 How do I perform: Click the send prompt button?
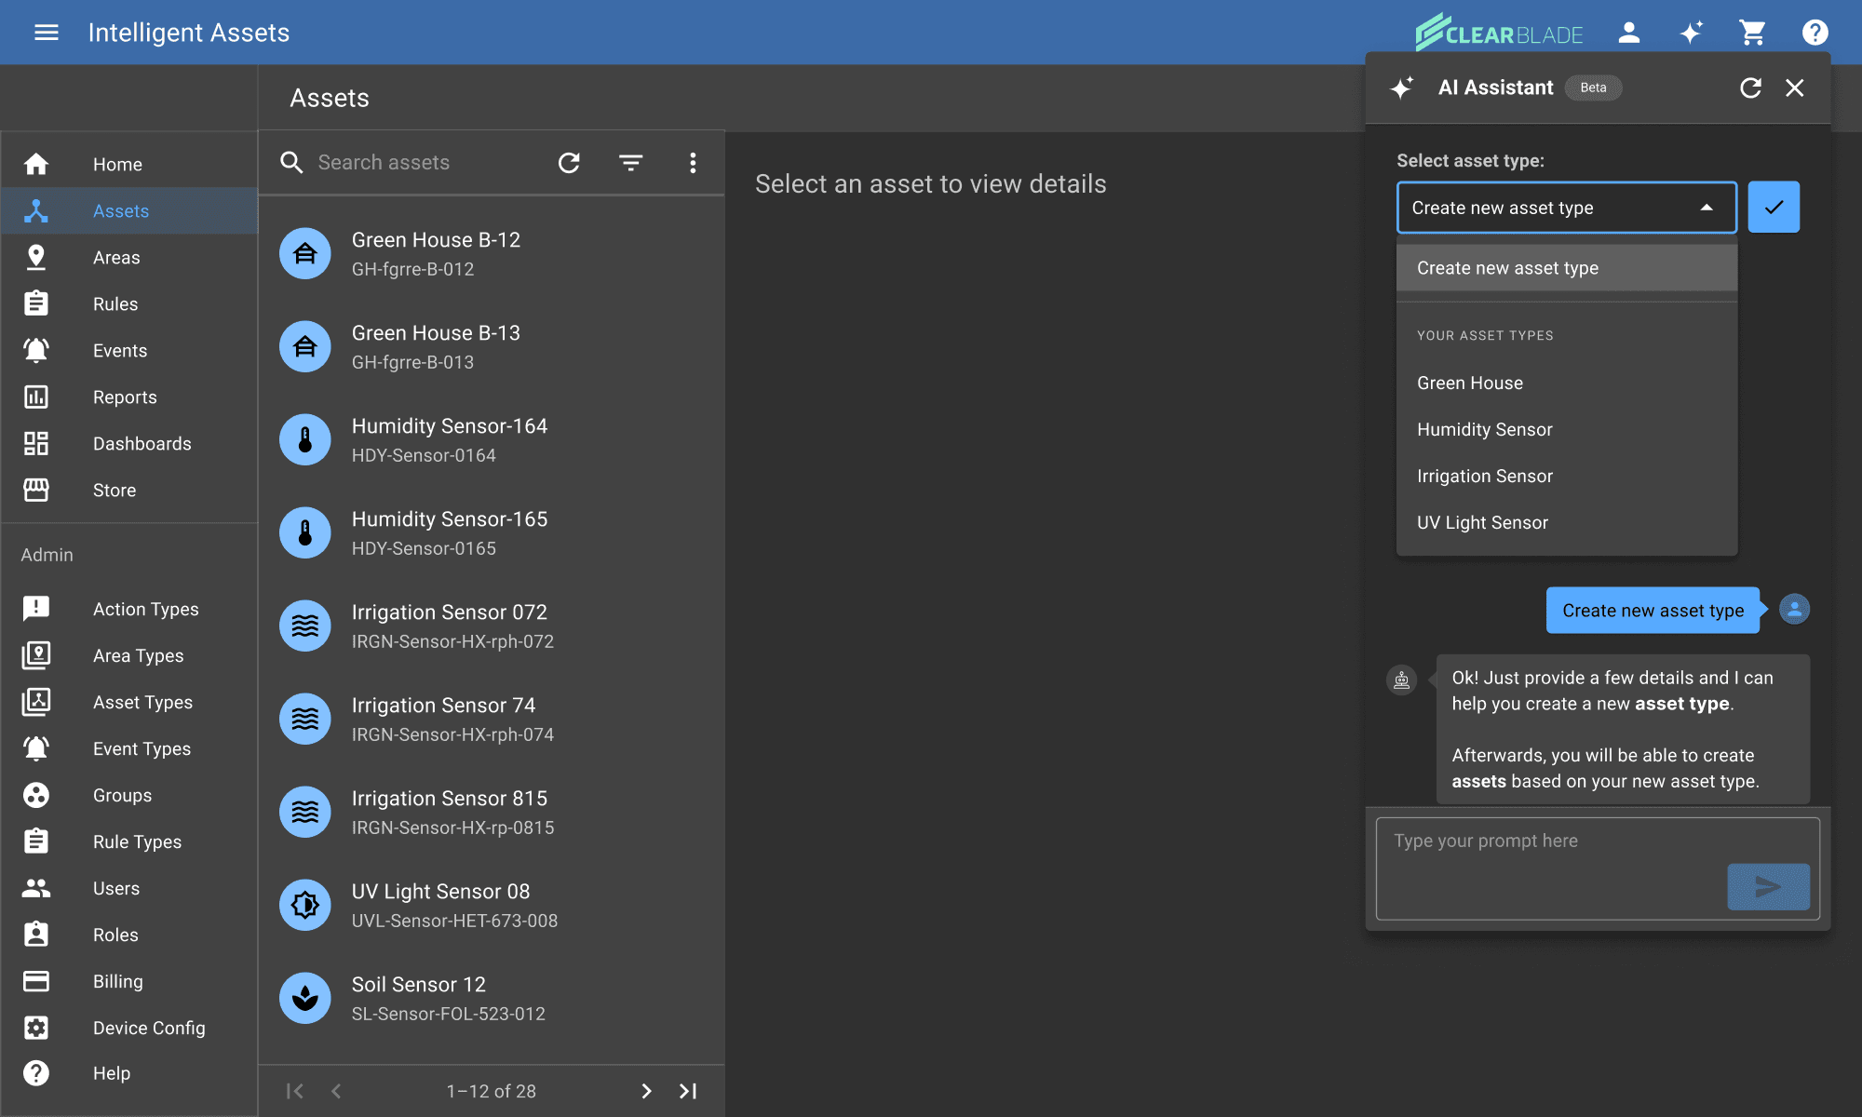point(1768,886)
